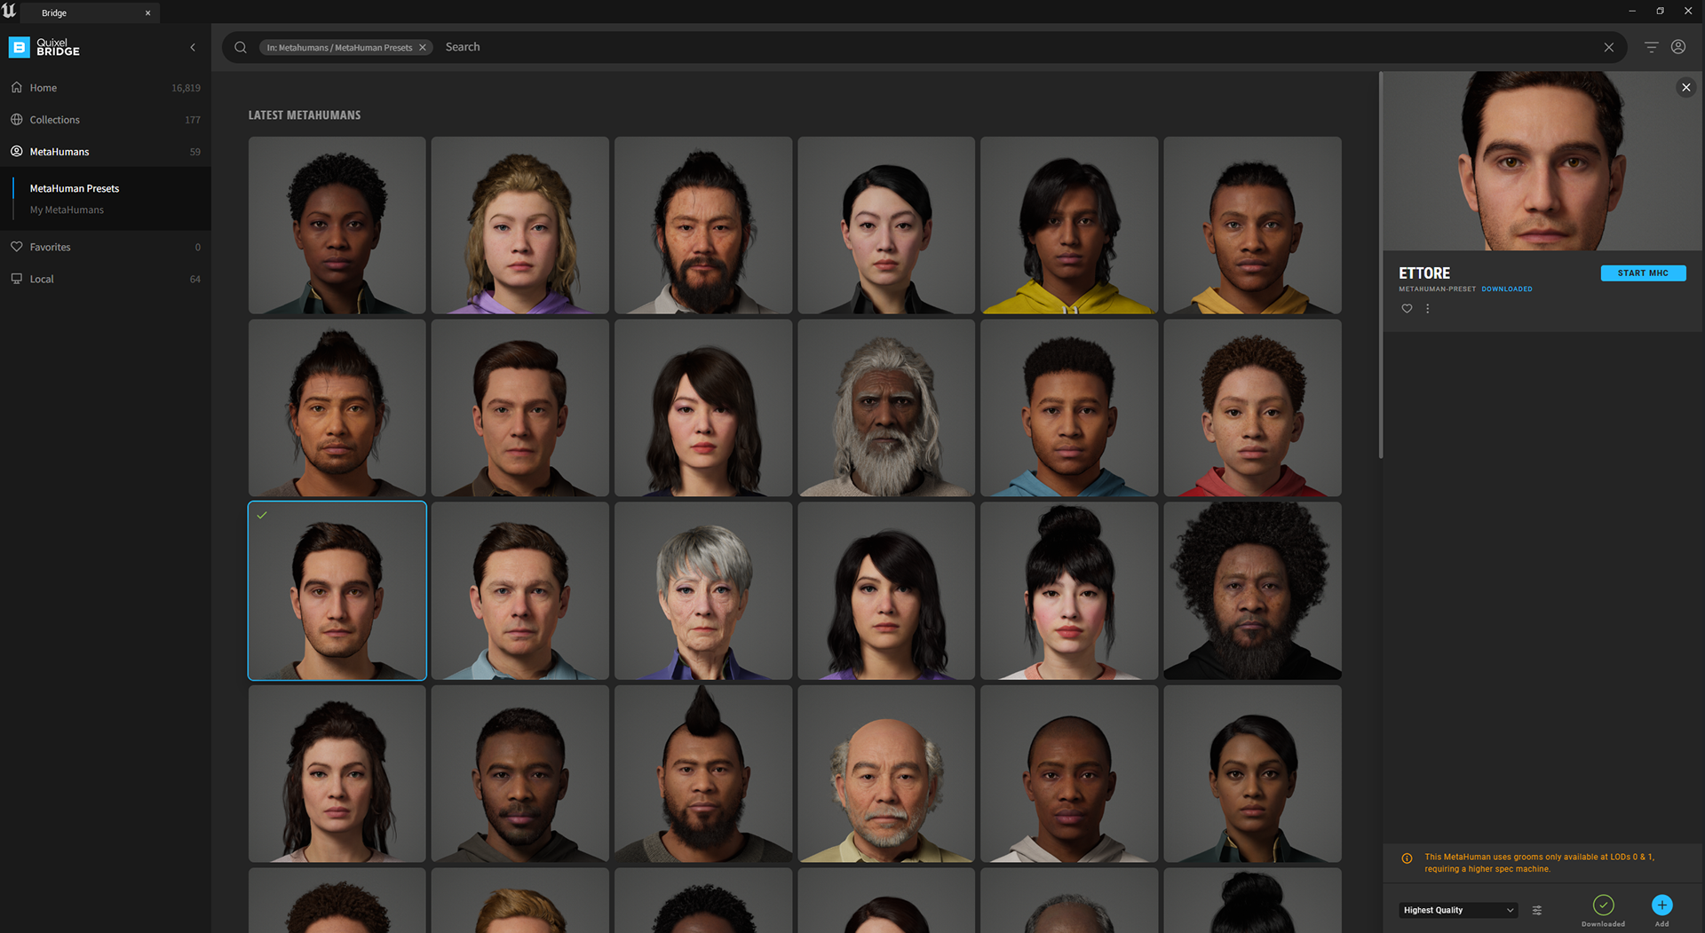Close the Ettore details panel
This screenshot has width=1705, height=933.
[x=1685, y=87]
